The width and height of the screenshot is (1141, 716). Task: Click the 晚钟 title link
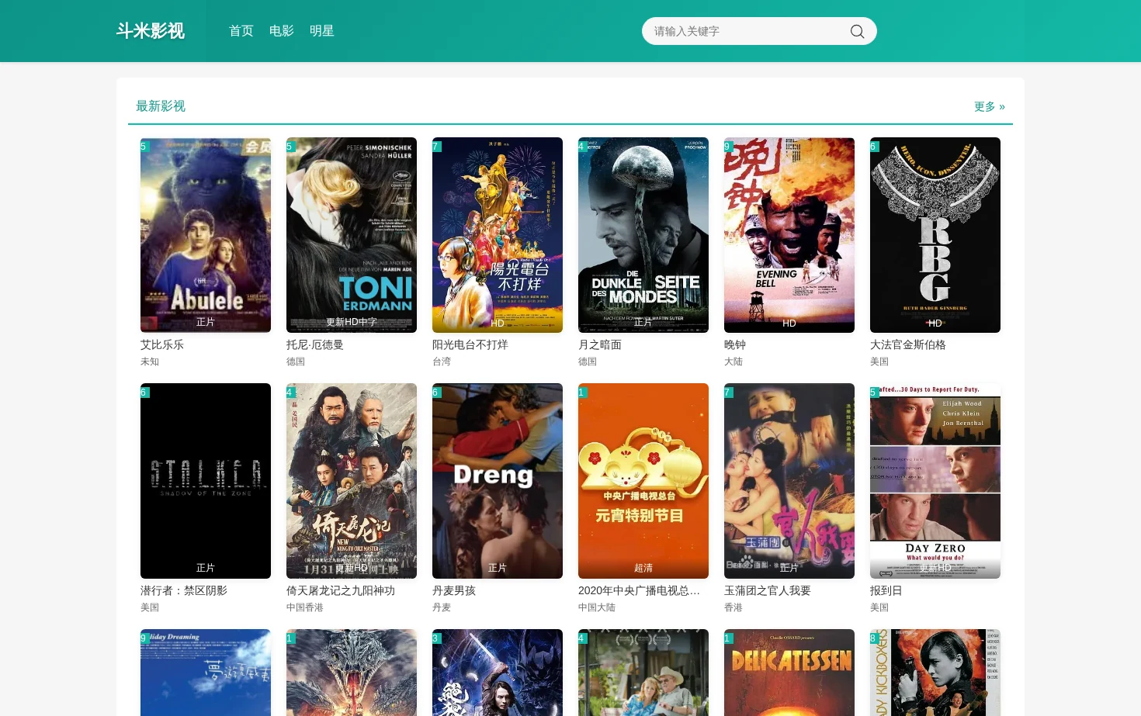point(735,344)
